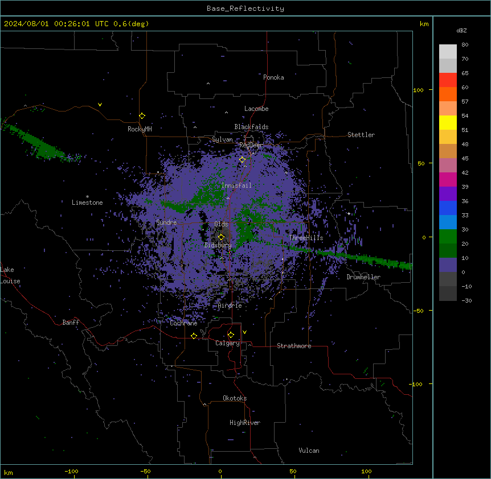491x479 pixels.
Task: Click the -30 value in dBZ legend
Action: 467,301
